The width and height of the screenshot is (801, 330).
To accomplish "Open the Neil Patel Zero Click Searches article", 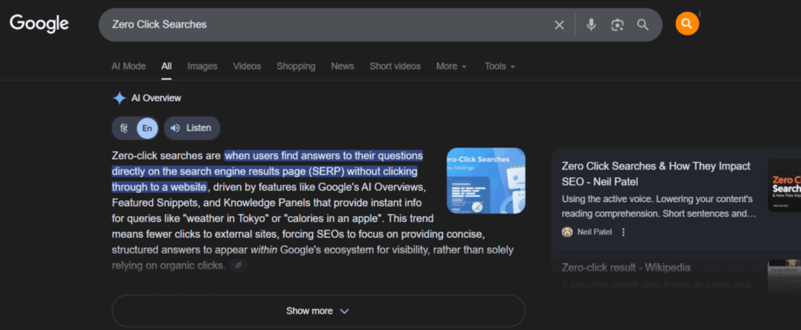I will coord(656,174).
